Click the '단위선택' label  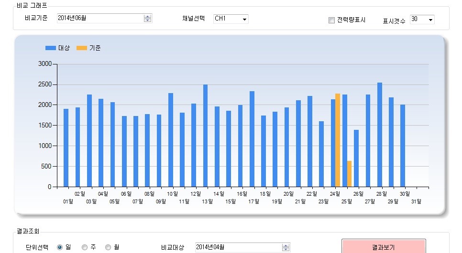(x=37, y=247)
